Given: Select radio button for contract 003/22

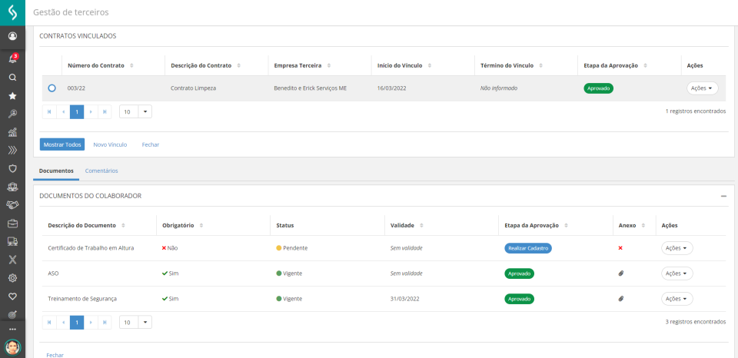Looking at the screenshot, I should point(52,88).
